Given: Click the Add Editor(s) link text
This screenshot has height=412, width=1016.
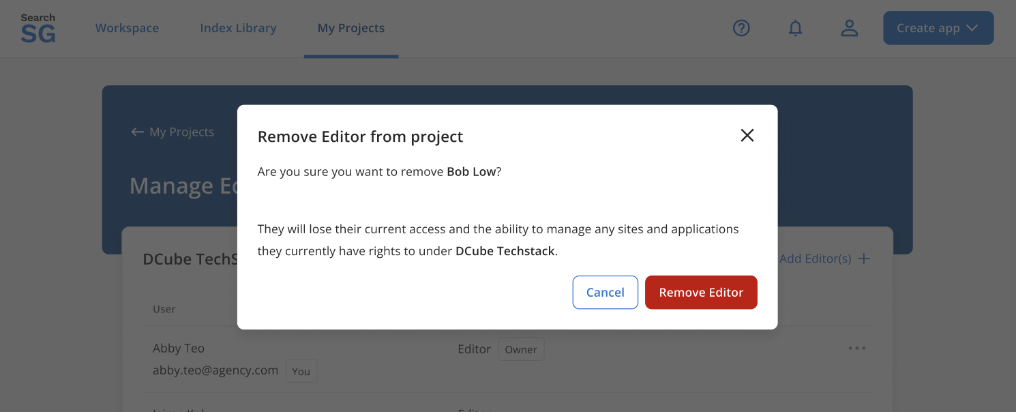Looking at the screenshot, I should [x=815, y=259].
